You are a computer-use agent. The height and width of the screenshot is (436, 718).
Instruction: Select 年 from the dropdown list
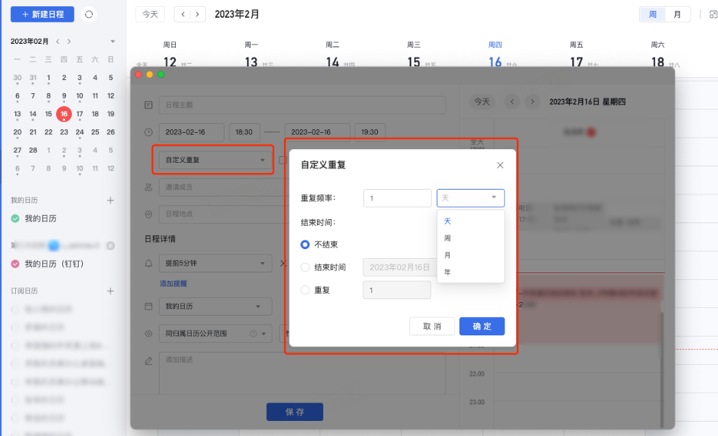tap(471, 272)
